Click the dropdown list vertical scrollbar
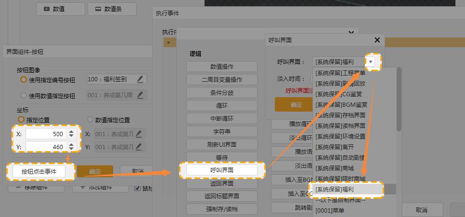The height and width of the screenshot is (217, 465). tap(399, 99)
